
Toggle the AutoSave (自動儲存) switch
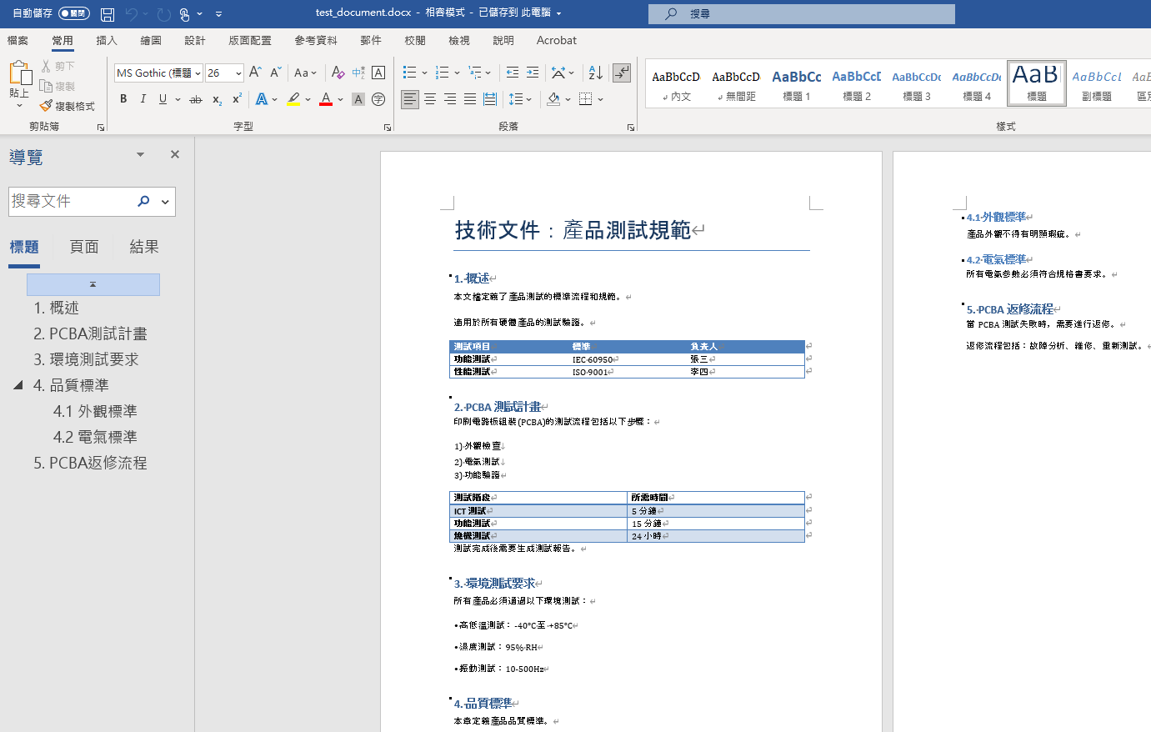click(x=74, y=13)
